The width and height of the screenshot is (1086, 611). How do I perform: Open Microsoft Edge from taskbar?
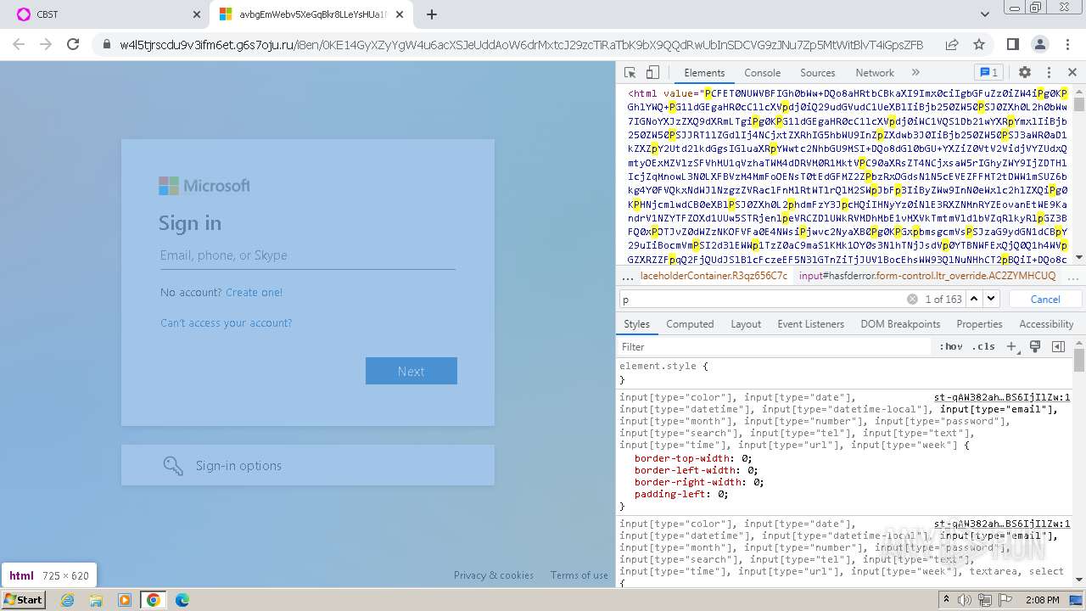(x=182, y=600)
